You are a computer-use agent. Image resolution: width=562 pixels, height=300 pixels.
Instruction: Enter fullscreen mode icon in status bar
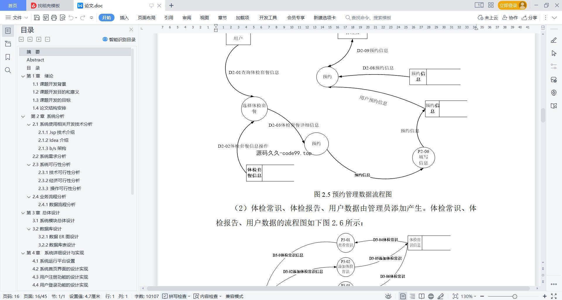[554, 296]
